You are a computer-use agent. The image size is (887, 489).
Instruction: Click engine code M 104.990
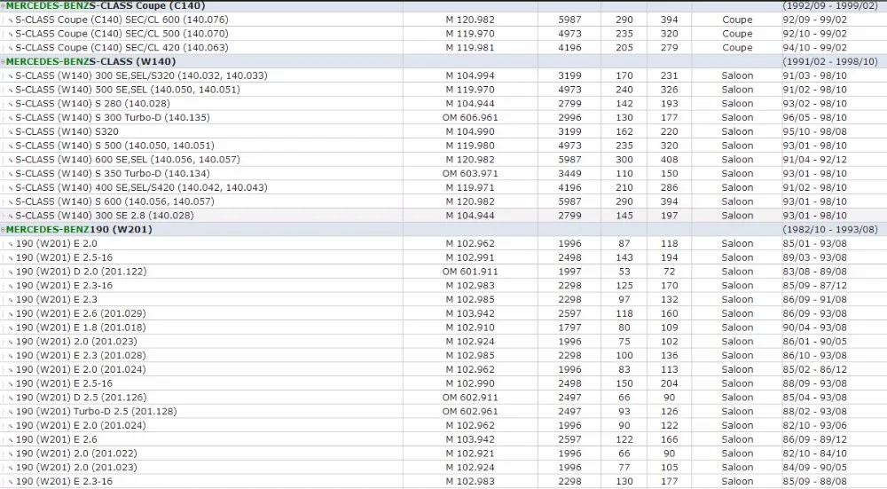(x=470, y=131)
